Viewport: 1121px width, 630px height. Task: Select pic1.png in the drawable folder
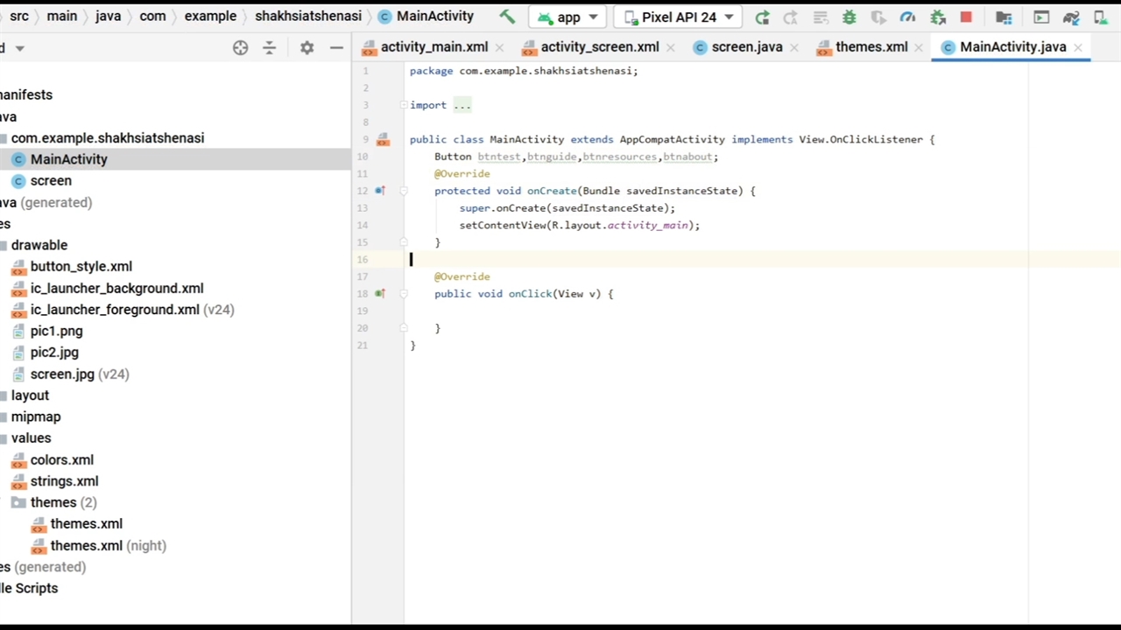(56, 331)
